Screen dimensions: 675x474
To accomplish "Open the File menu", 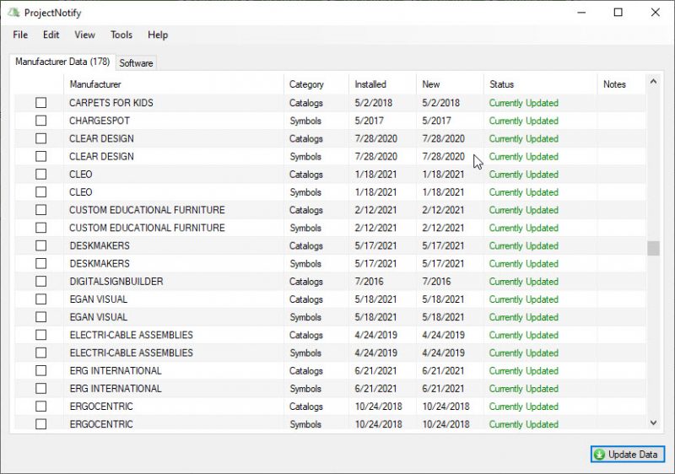I will coord(20,35).
